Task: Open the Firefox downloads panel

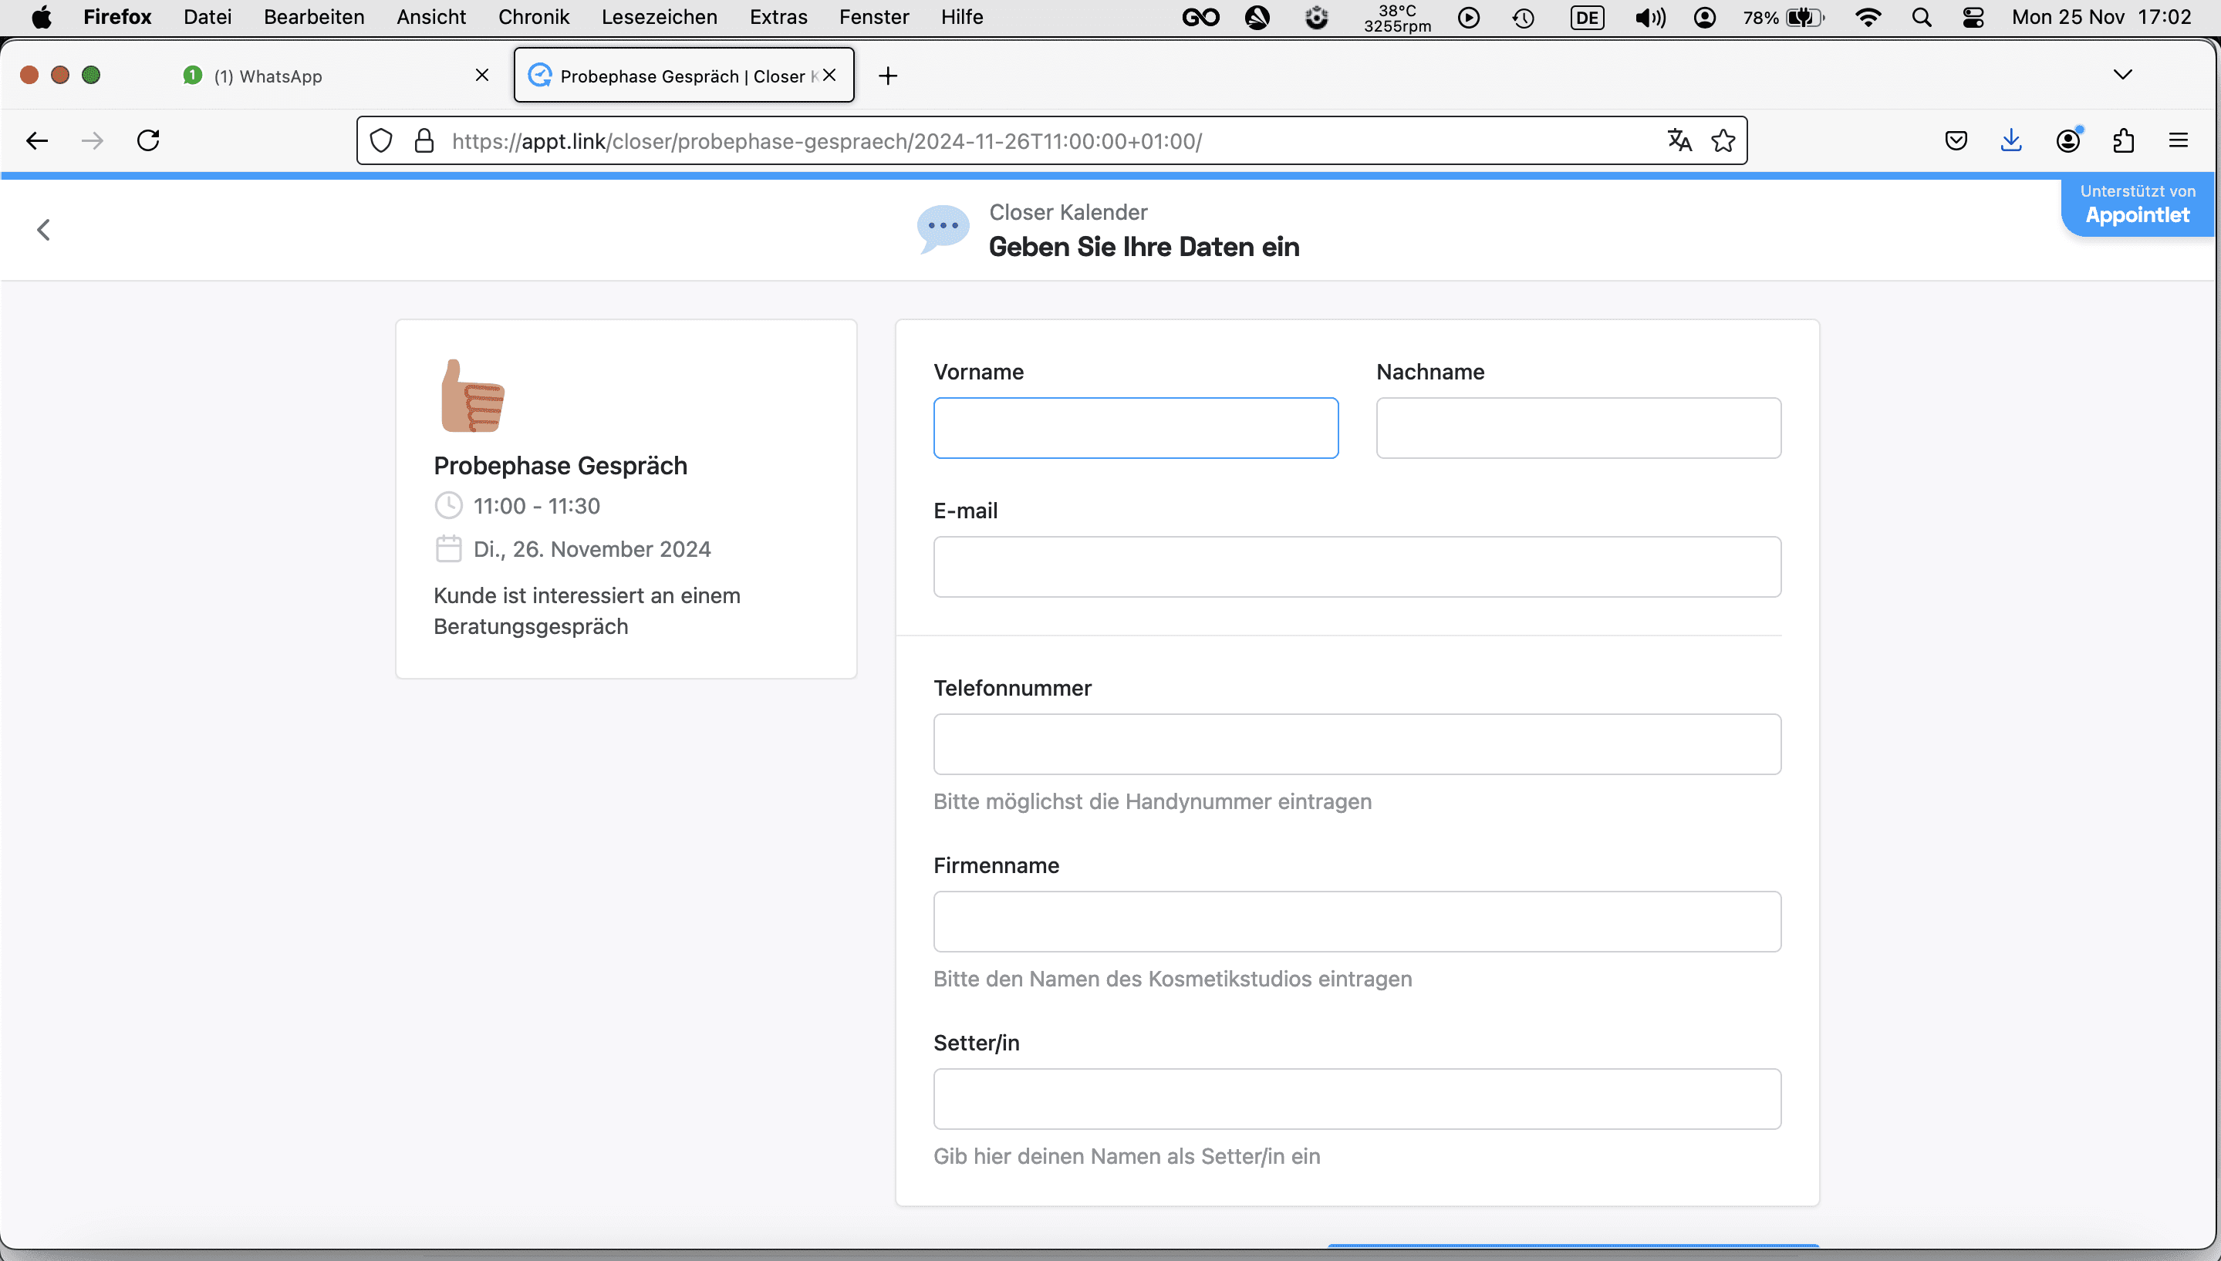Action: point(2011,140)
